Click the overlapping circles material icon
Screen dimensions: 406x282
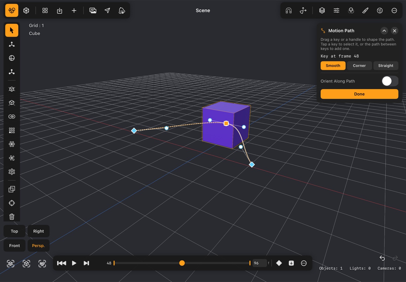(x=351, y=10)
